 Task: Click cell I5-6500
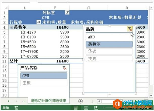[x=28, y=47]
